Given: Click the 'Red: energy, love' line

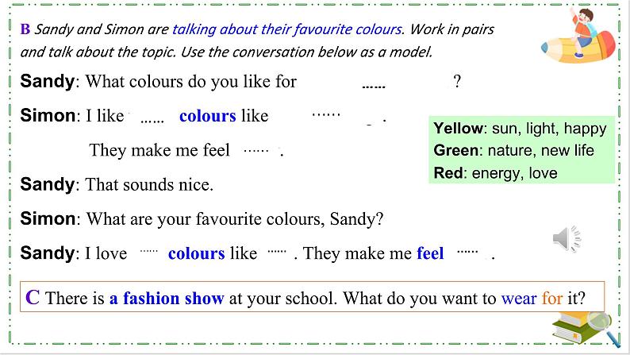Looking at the screenshot, I should [495, 173].
